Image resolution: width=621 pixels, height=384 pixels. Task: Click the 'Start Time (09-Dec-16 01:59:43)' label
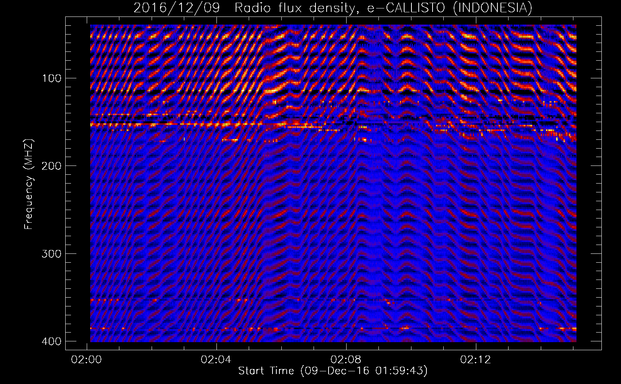tap(333, 371)
